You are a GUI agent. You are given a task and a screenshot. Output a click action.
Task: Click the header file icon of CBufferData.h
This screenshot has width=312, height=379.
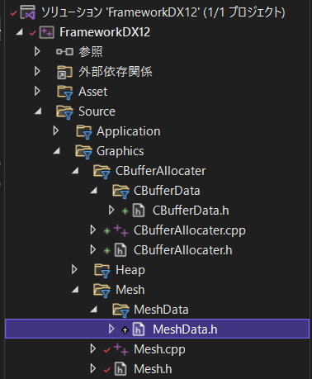coord(139,211)
